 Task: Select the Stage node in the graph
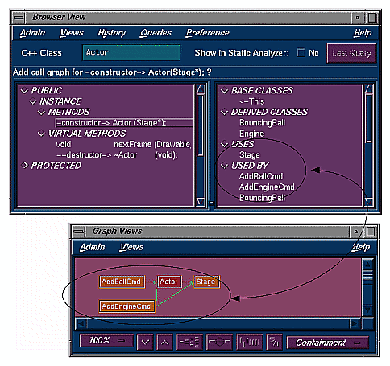206,282
